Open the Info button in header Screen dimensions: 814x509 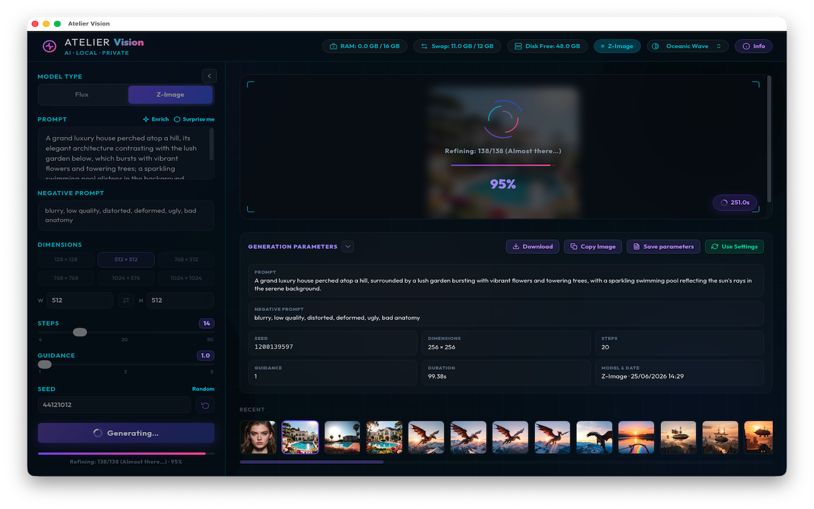754,46
